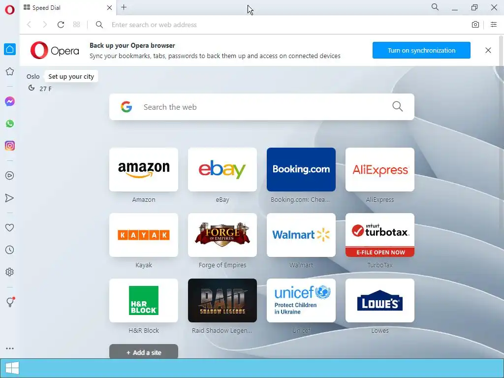Open the Windows Start button

pos(12,368)
